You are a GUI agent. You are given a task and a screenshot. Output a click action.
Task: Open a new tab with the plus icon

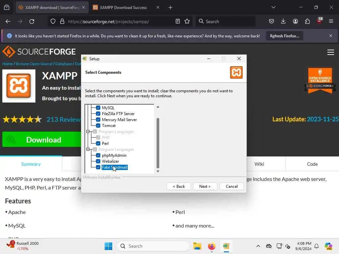click(170, 8)
